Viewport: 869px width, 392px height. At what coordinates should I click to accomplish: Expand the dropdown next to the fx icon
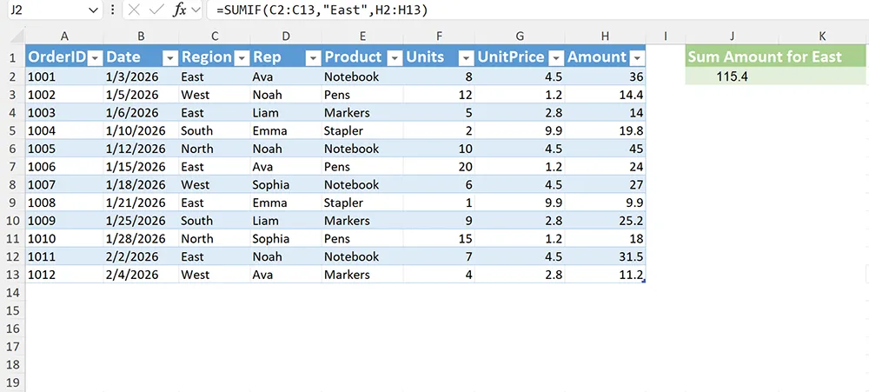click(x=196, y=10)
